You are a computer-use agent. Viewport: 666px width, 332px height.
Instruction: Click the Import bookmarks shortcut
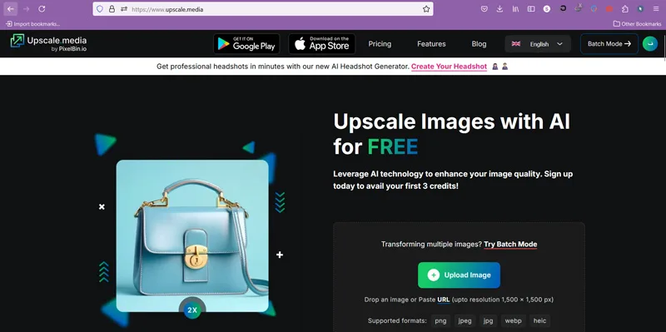pos(32,24)
